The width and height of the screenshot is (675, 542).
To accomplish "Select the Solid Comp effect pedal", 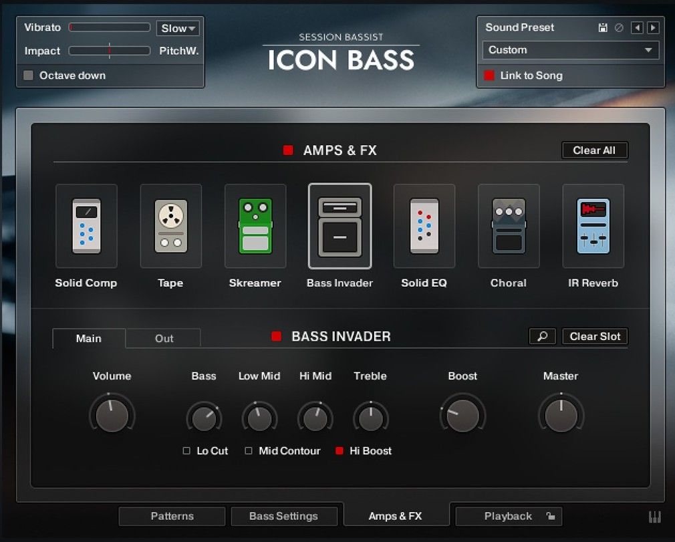I will (x=86, y=226).
